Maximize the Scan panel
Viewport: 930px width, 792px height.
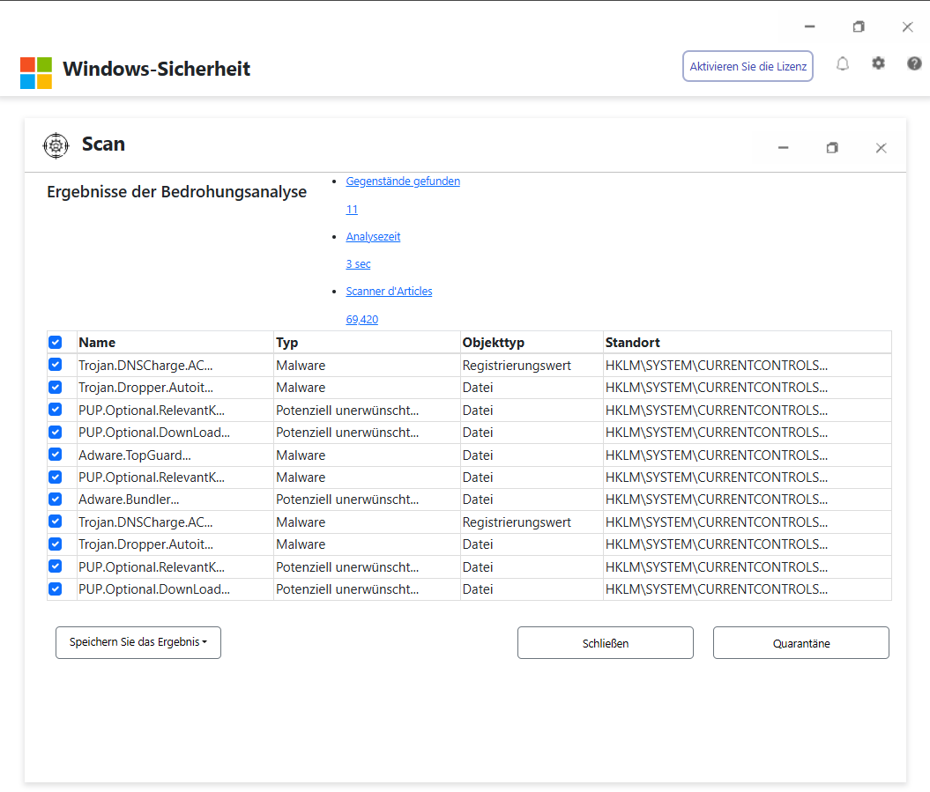pyautogui.click(x=831, y=148)
